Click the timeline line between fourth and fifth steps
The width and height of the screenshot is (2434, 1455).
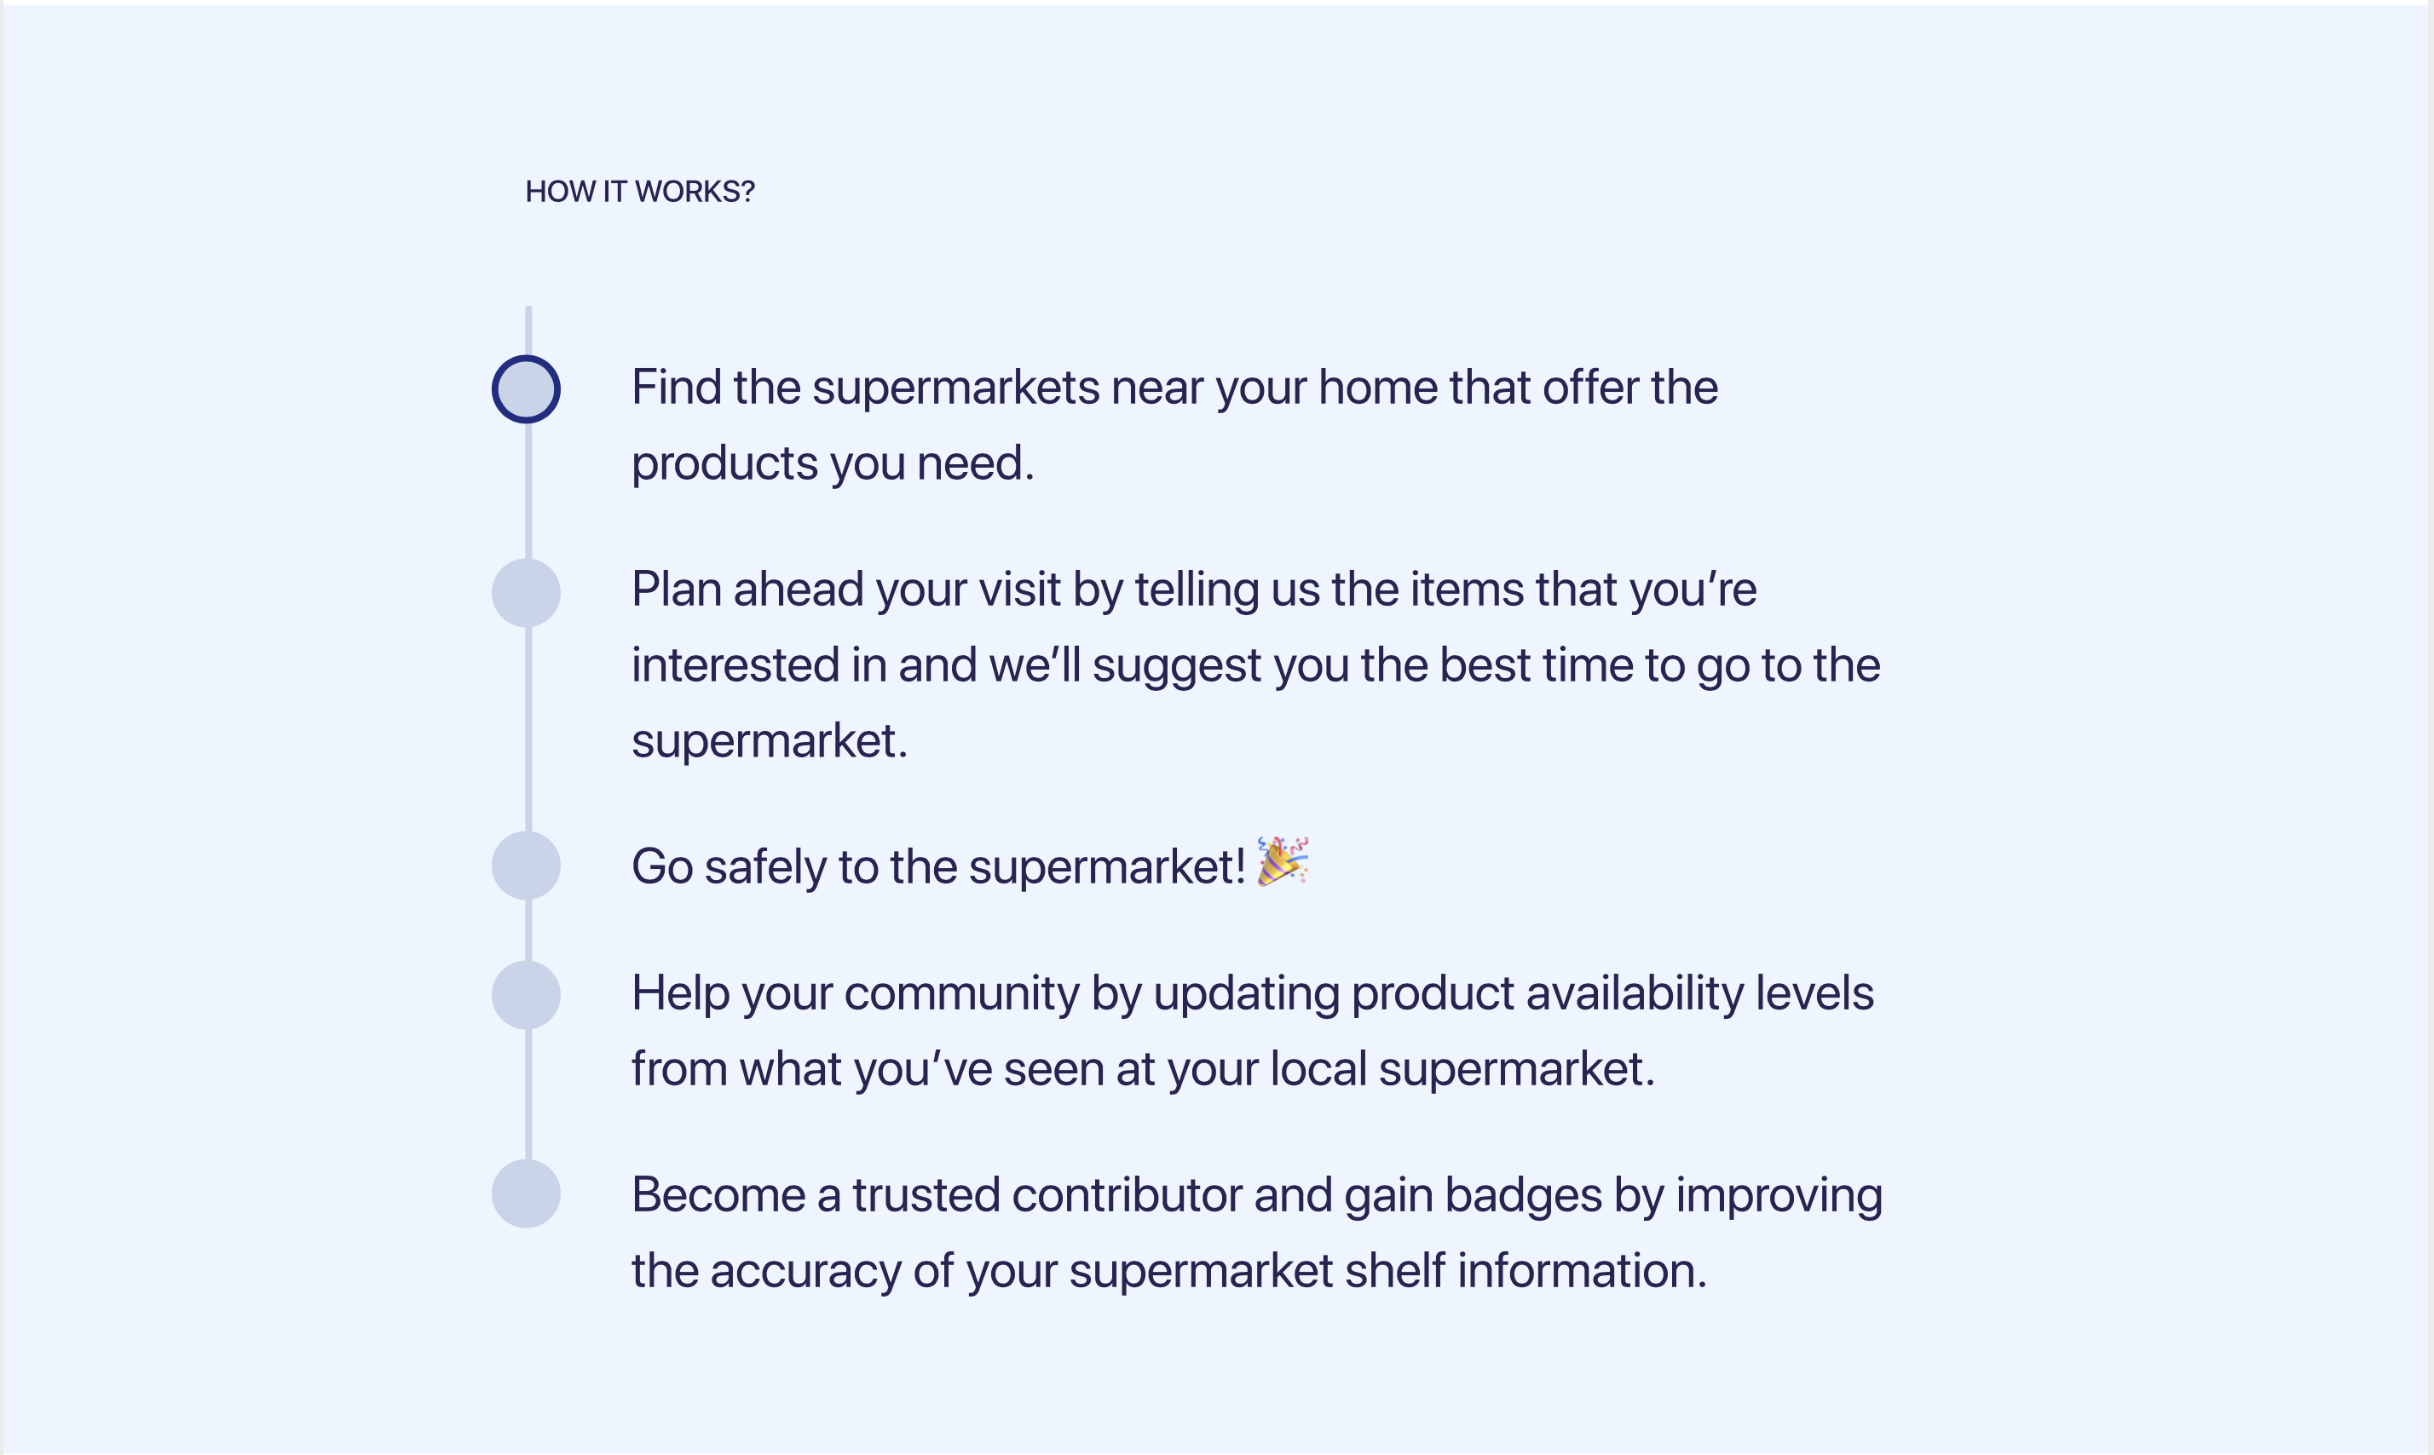[528, 1094]
